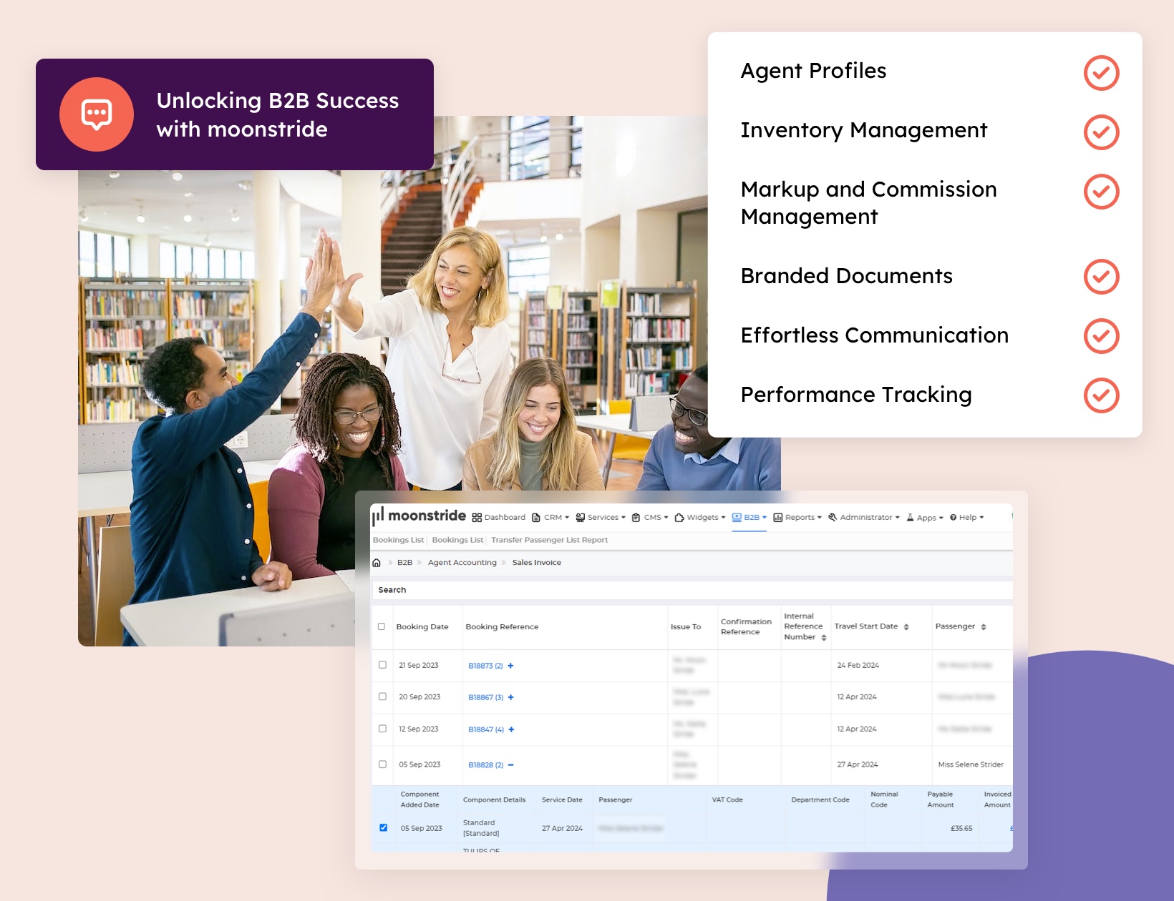Screen dimensions: 1174x901
Task: Click travel start date 27 Apr 2024 for B18828
Action: coord(858,765)
